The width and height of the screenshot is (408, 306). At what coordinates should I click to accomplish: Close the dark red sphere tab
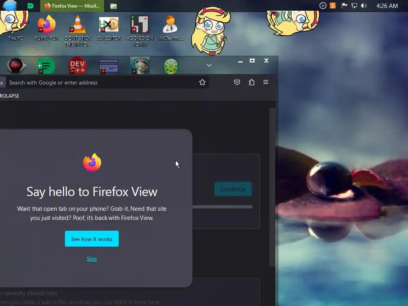25,65
